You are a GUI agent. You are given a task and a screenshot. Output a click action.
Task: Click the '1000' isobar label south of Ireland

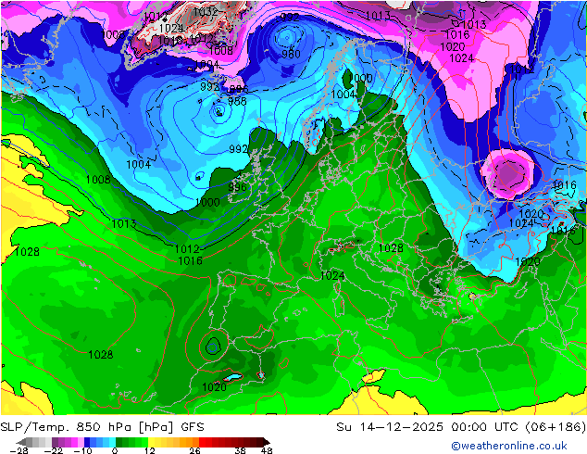[207, 203]
